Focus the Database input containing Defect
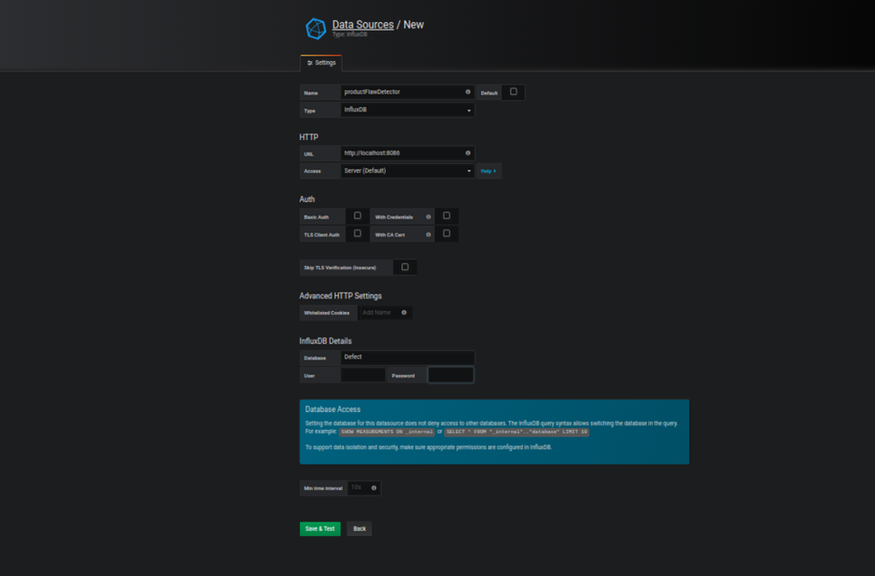875x576 pixels. [x=407, y=357]
